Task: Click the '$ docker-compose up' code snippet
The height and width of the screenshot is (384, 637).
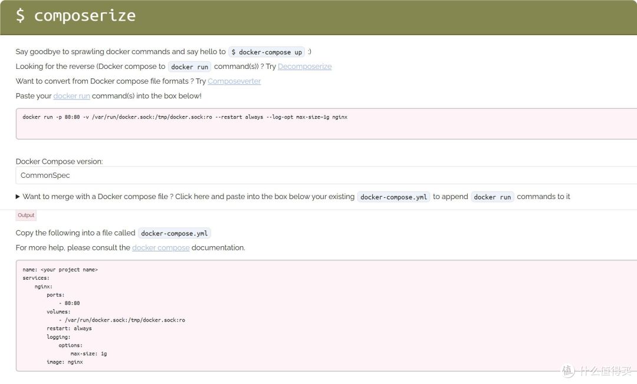Action: pyautogui.click(x=267, y=52)
